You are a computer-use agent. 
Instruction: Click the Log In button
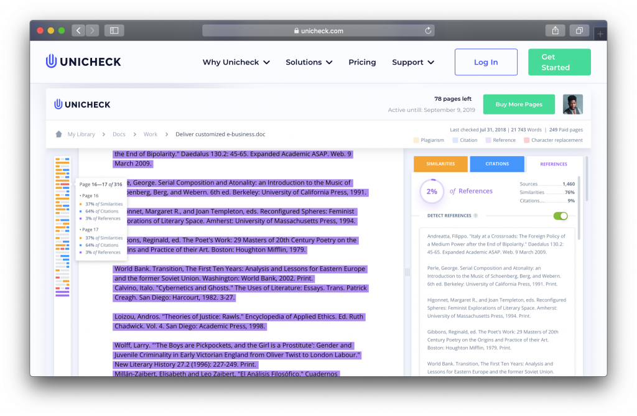486,62
